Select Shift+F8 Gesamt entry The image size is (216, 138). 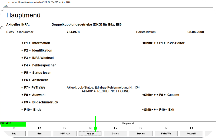click(161, 95)
